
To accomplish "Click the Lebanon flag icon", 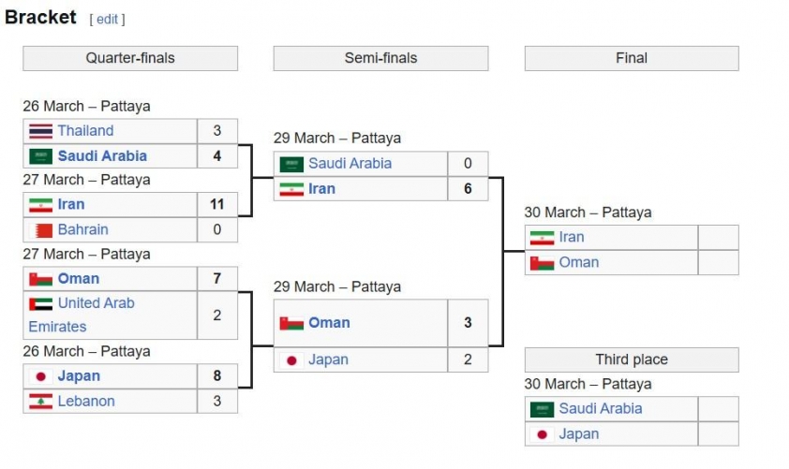I will pyautogui.click(x=40, y=402).
